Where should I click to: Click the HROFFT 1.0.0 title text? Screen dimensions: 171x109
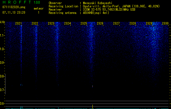(x=21, y=2)
